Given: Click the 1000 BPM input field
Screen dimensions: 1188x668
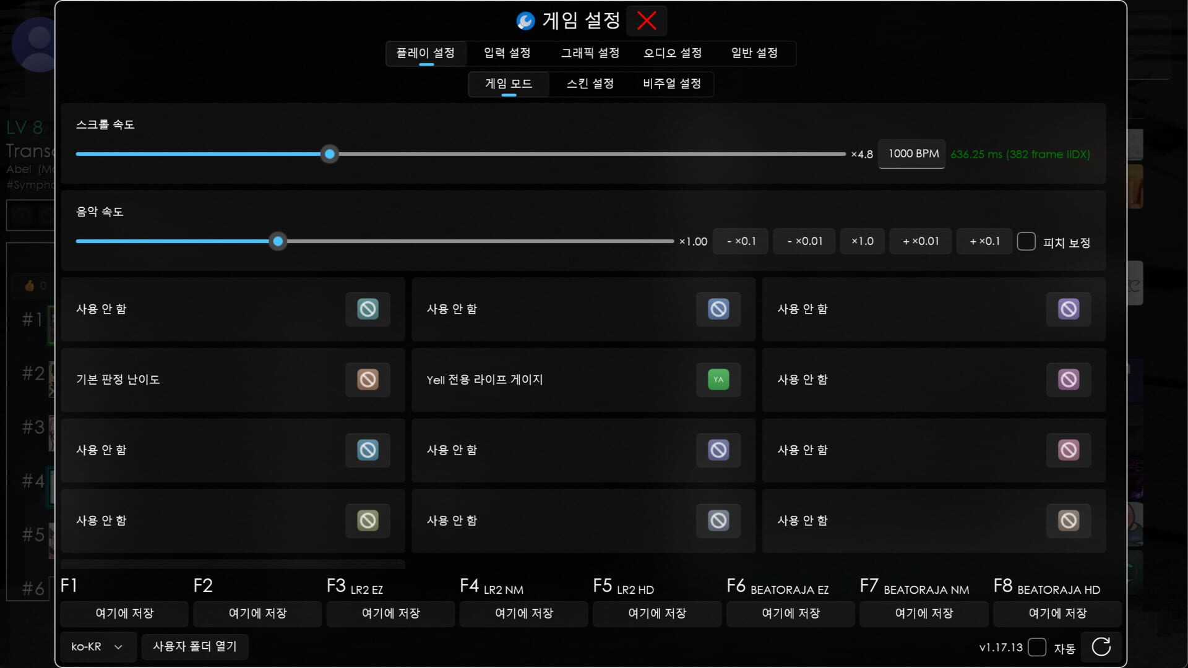Looking at the screenshot, I should click(912, 154).
